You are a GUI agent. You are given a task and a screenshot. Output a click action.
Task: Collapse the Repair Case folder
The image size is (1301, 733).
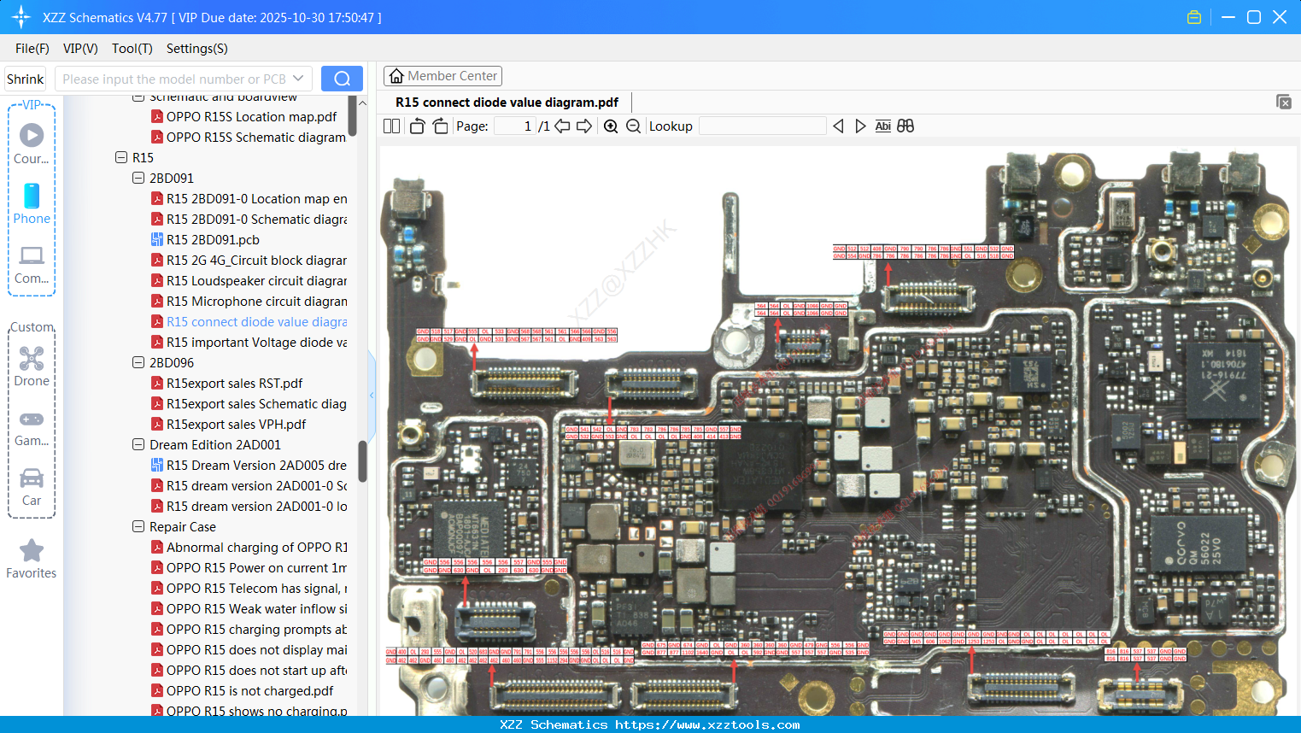(138, 527)
